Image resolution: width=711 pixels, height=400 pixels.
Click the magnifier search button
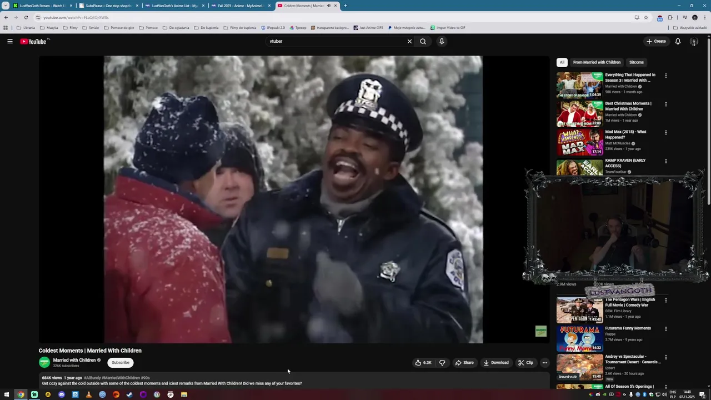coord(423,41)
